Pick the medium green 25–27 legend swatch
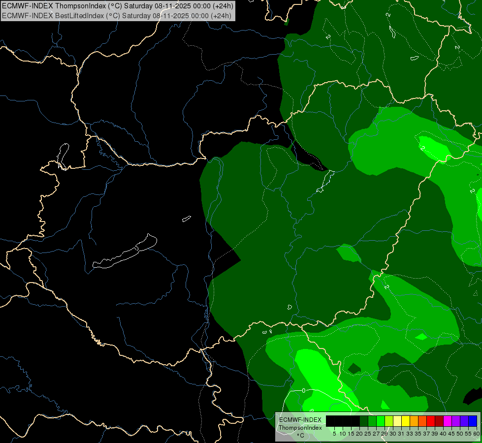Image resolution: width=482 pixels, height=443 pixels. click(x=372, y=421)
